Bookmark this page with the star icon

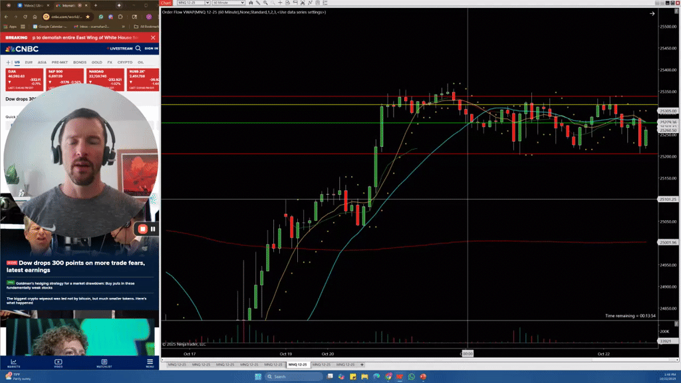click(x=88, y=17)
